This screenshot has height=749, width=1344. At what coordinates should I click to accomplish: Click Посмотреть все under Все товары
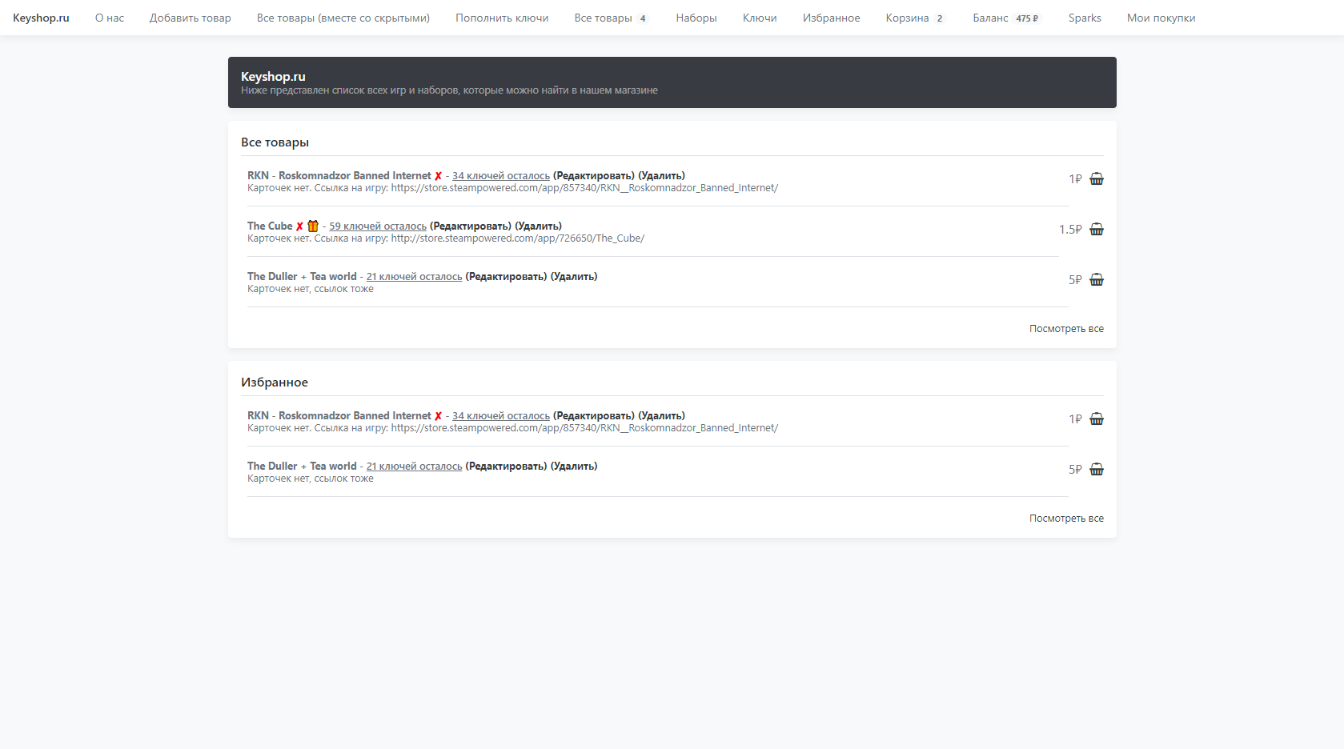1066,329
